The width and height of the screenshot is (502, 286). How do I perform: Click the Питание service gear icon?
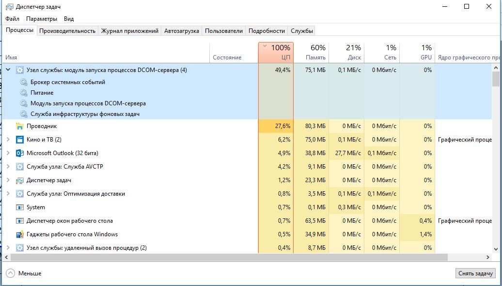coord(24,93)
